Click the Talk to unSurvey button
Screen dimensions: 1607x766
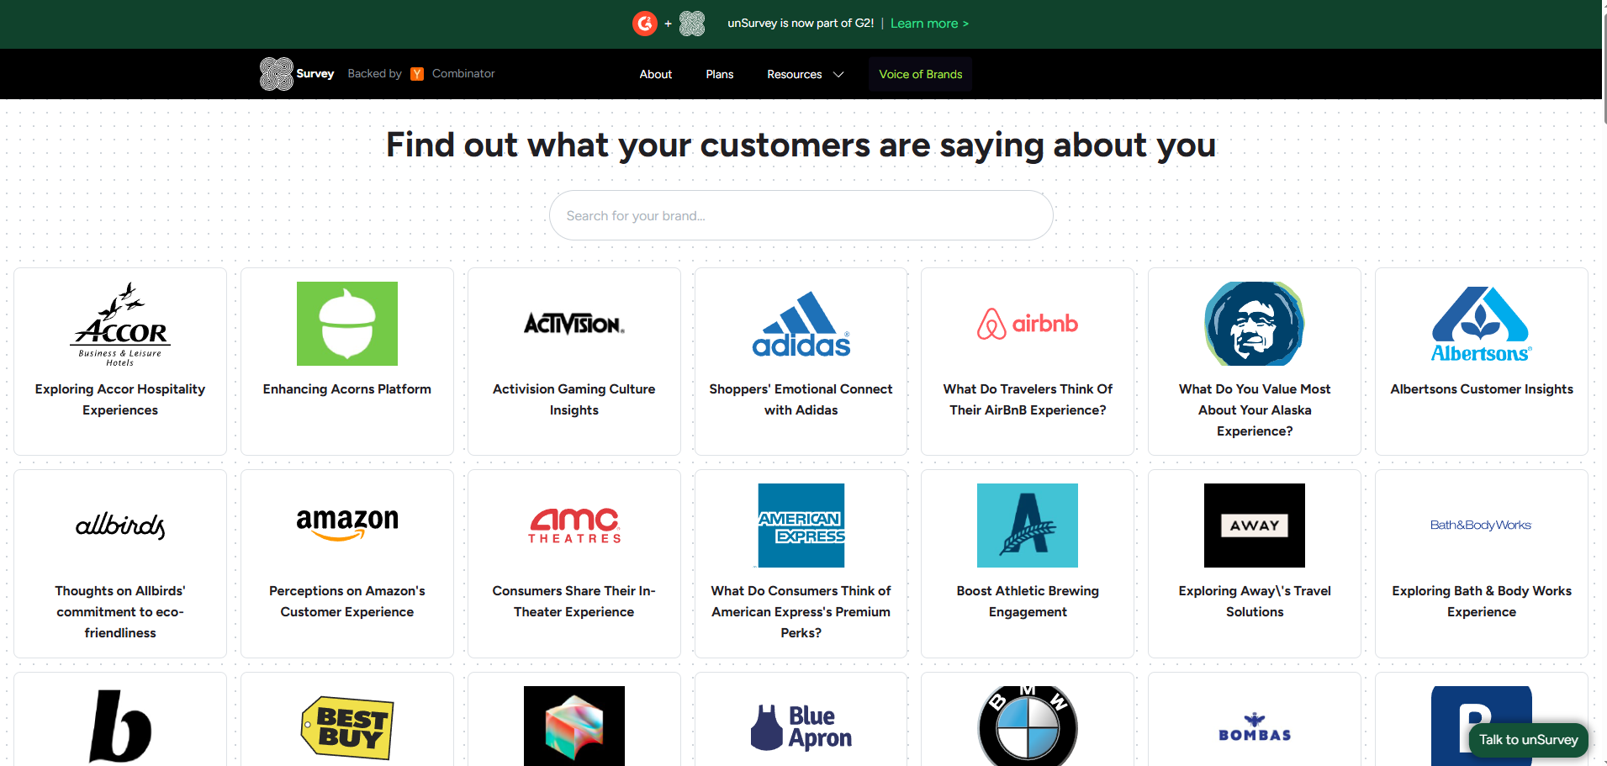point(1529,740)
